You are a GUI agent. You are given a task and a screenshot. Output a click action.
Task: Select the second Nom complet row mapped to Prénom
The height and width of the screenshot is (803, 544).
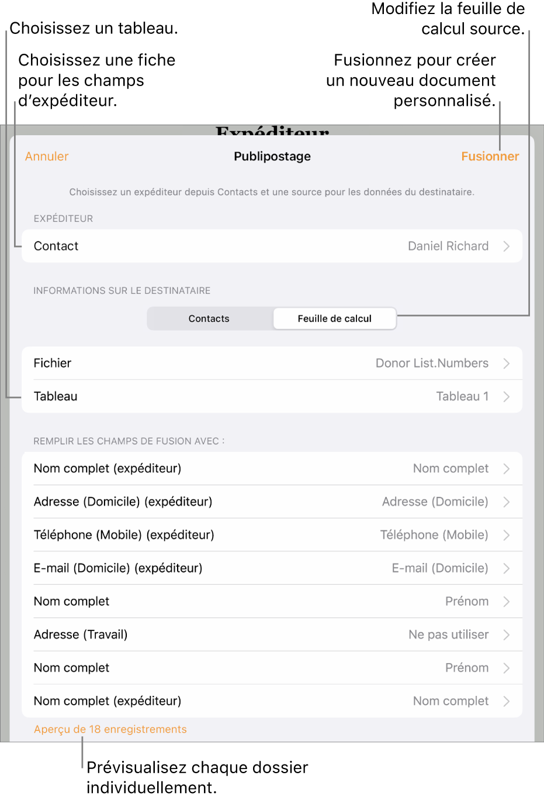pyautogui.click(x=507, y=667)
